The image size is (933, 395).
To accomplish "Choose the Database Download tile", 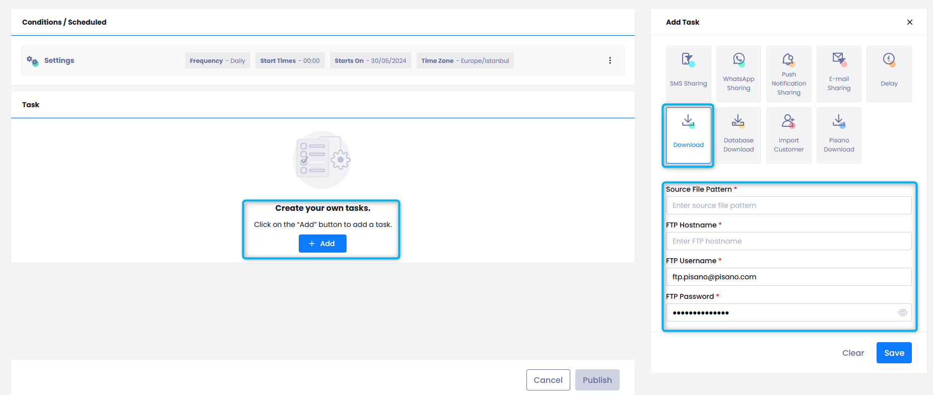I will click(x=739, y=135).
